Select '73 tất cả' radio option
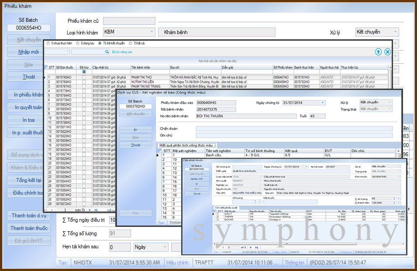417x271 pixels. coord(130,43)
